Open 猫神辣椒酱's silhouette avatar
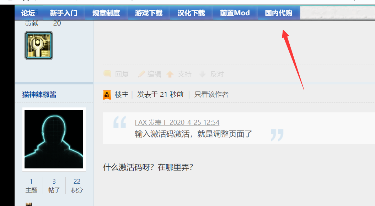Screen dimensions: 375x206 (x=54, y=139)
